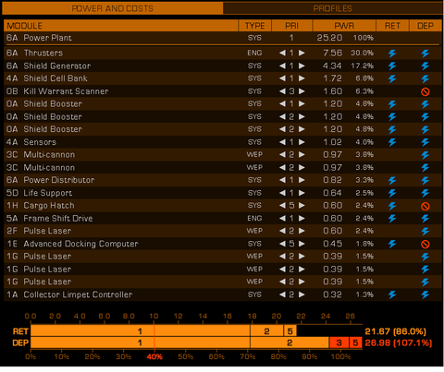444x372 pixels.
Task: Toggle Cargo Hatch retracted power icon
Action: (392, 206)
